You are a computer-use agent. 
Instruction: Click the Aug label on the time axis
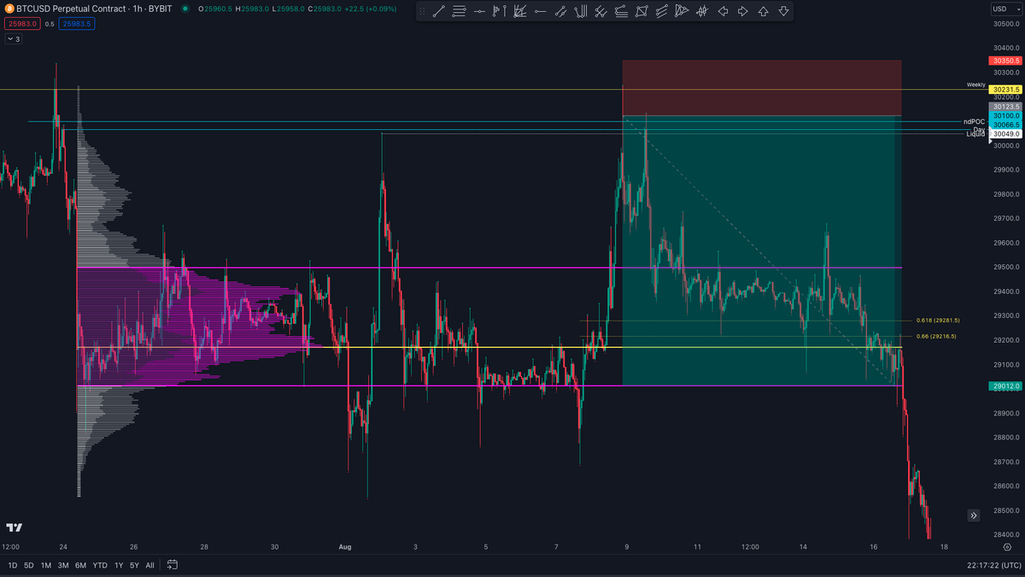pos(345,545)
